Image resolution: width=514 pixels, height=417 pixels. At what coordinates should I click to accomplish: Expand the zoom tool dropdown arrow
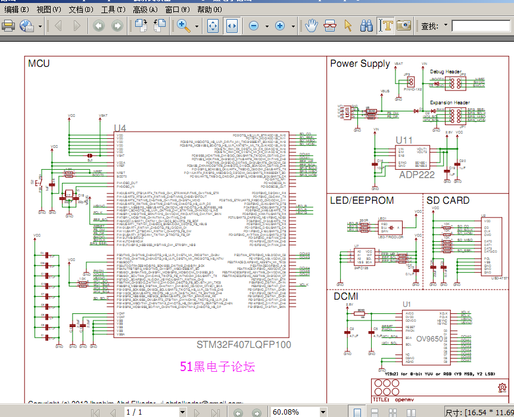click(197, 26)
